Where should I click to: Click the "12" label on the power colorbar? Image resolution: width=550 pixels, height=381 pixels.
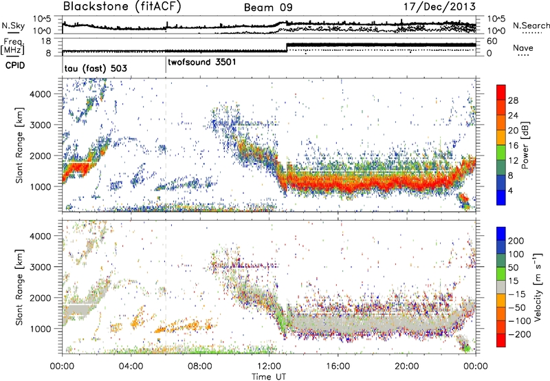(x=513, y=161)
